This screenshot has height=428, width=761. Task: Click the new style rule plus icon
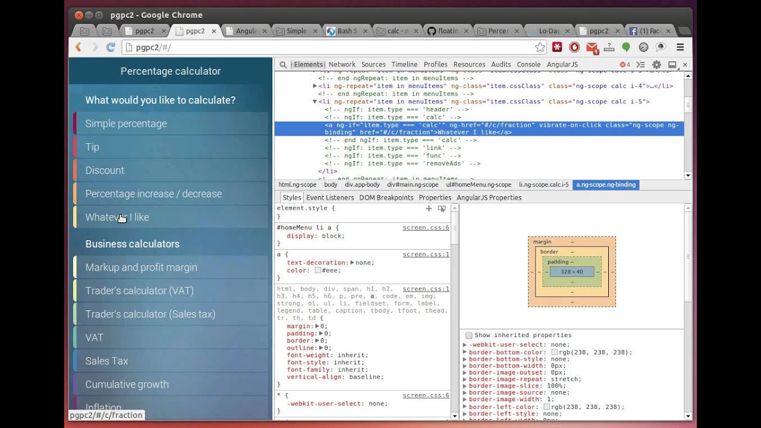pos(429,209)
